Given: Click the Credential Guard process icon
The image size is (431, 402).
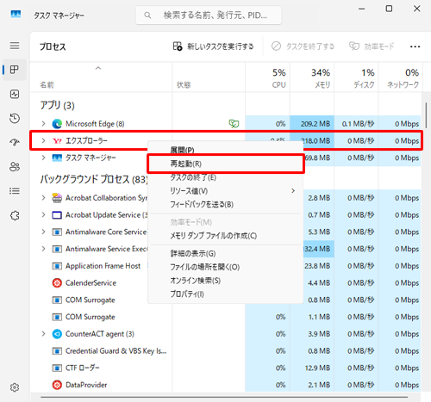Looking at the screenshot, I should pos(57,351).
